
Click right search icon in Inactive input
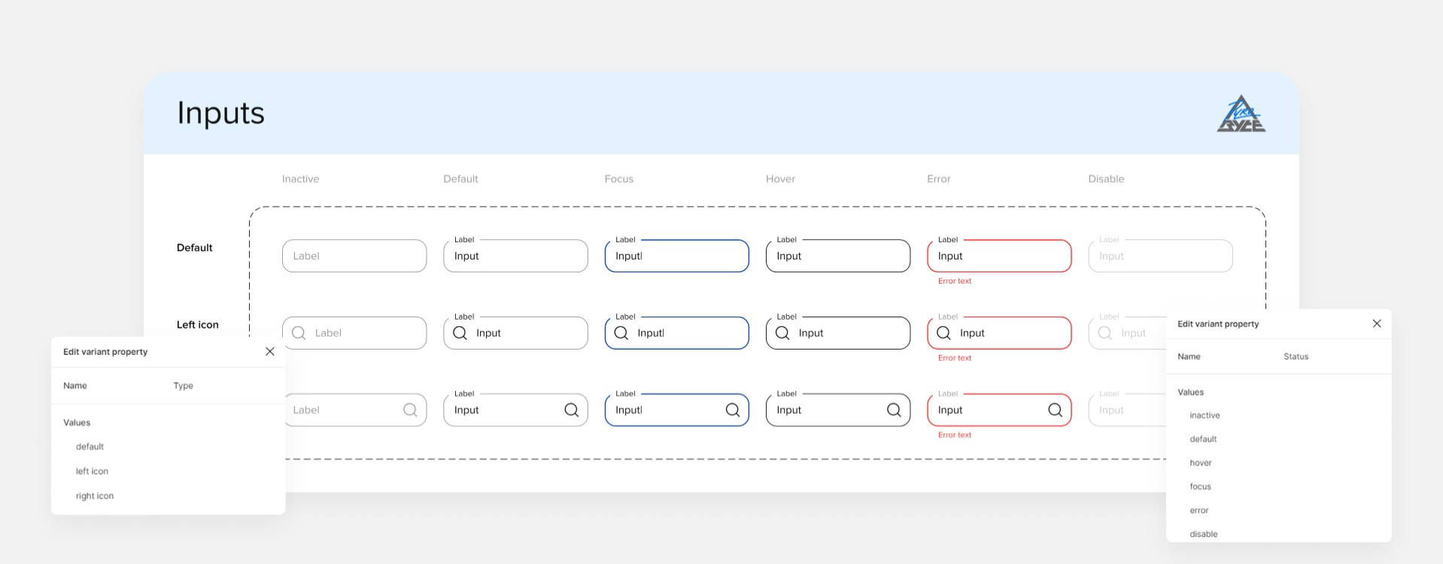click(x=410, y=410)
